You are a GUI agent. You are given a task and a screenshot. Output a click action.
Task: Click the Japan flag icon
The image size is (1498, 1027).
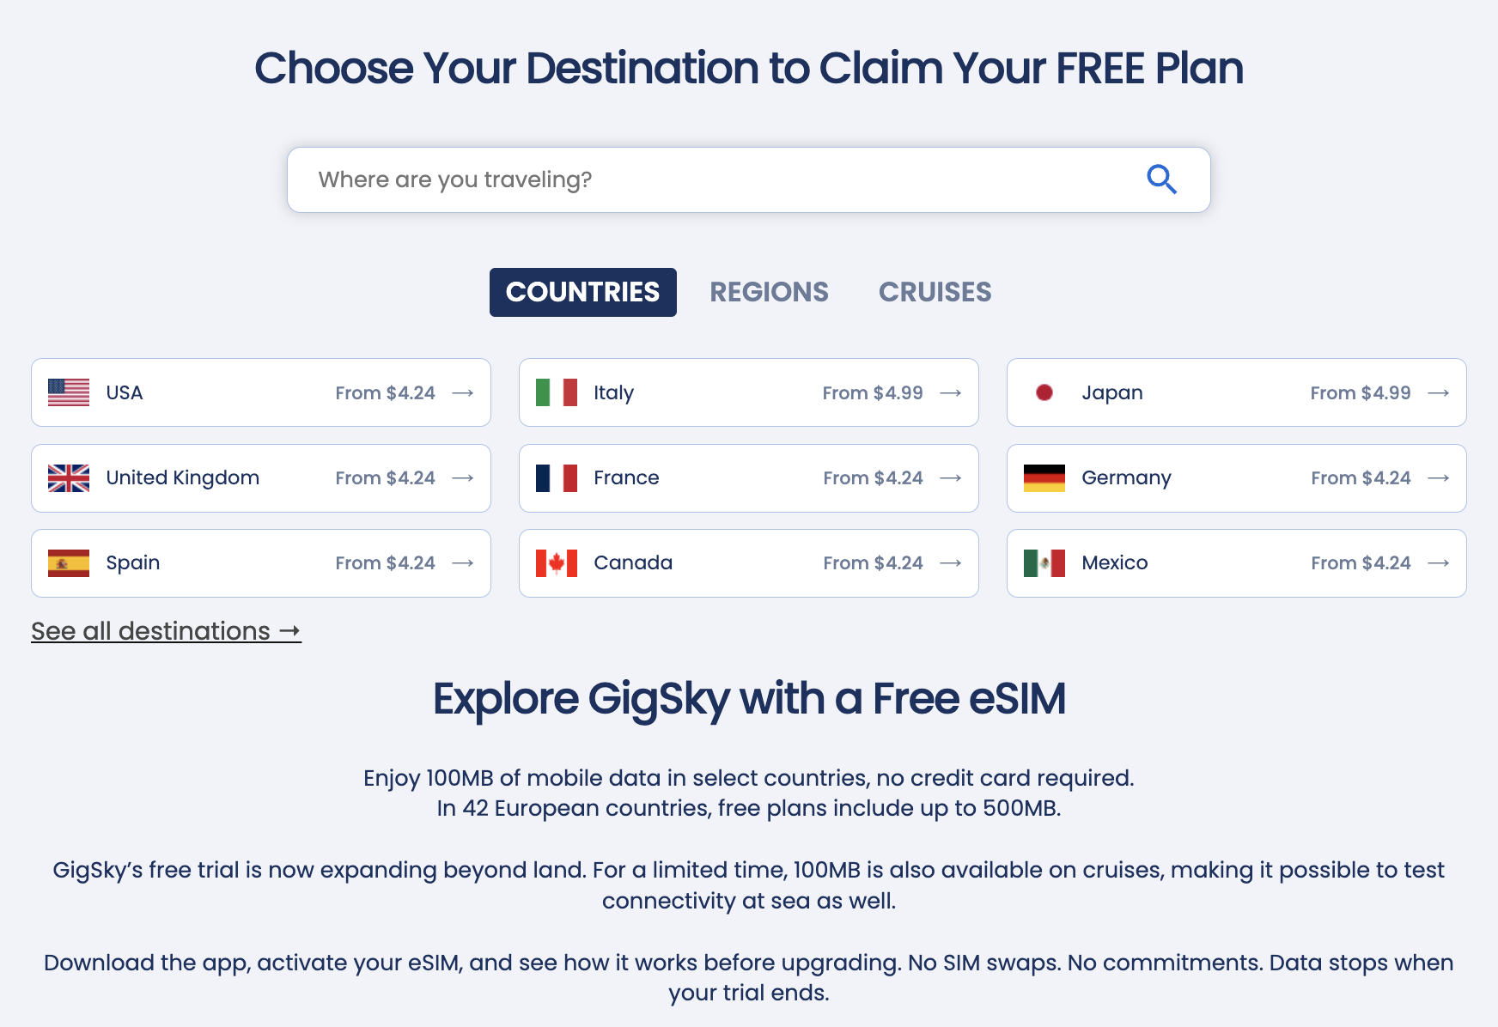(1044, 392)
